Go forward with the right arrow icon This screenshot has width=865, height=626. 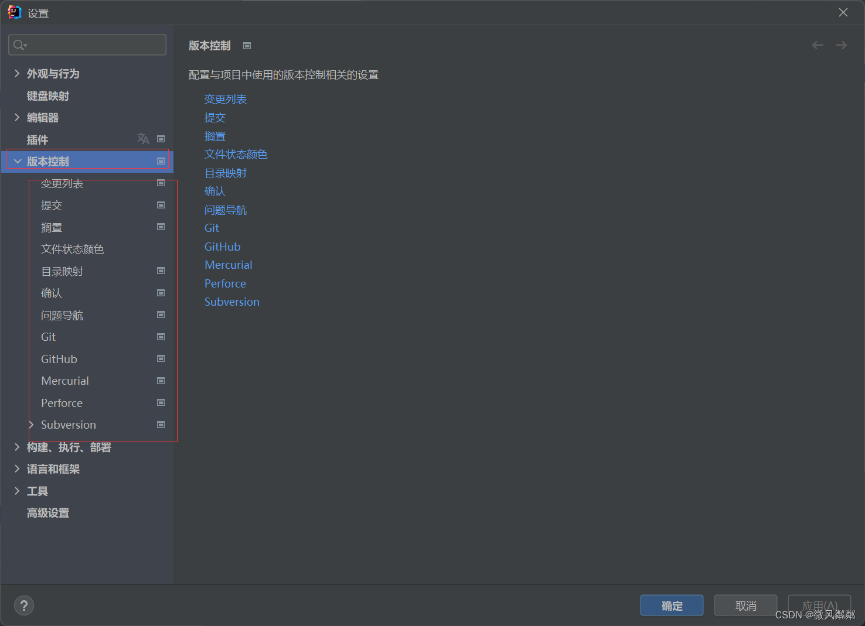[x=841, y=45]
